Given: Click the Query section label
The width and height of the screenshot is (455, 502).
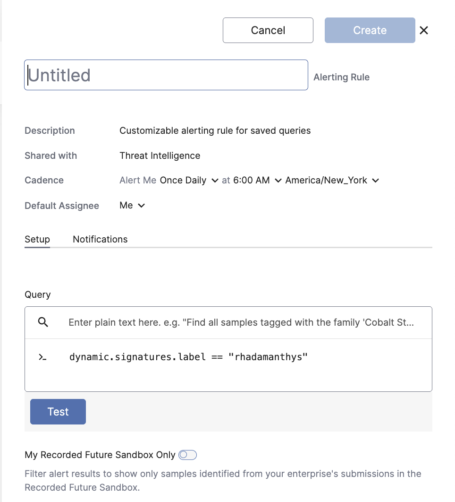Looking at the screenshot, I should [38, 294].
